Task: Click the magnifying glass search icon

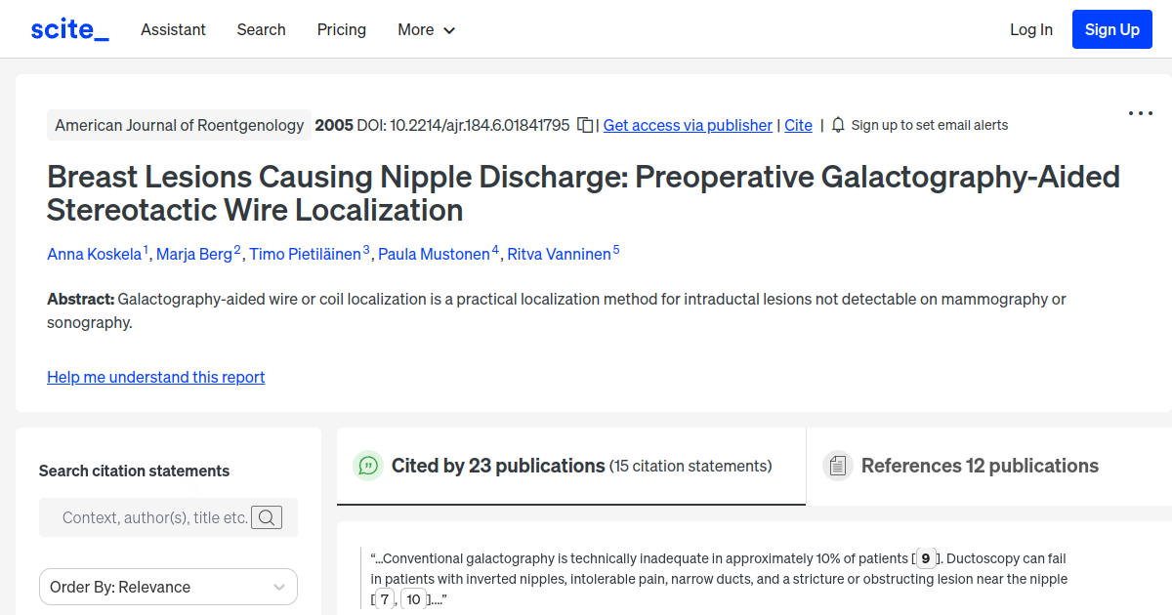Action: (267, 517)
